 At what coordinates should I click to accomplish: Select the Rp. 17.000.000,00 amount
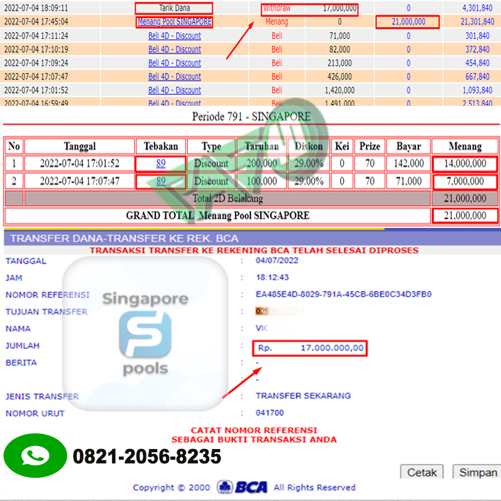click(310, 348)
